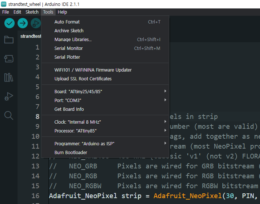Image resolution: width=260 pixels, height=204 pixels.
Task: Click the NEO_RGBW comment text
Action: (85, 186)
